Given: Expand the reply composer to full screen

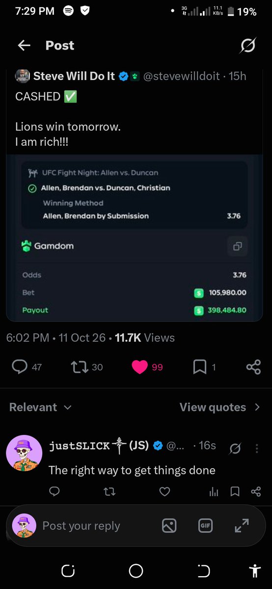Looking at the screenshot, I should pos(242,526).
